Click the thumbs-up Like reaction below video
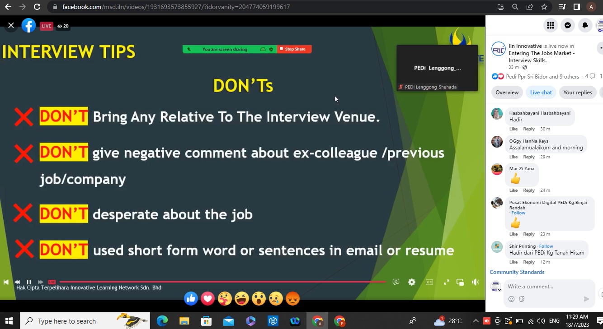This screenshot has width=603, height=329. pyautogui.click(x=191, y=298)
